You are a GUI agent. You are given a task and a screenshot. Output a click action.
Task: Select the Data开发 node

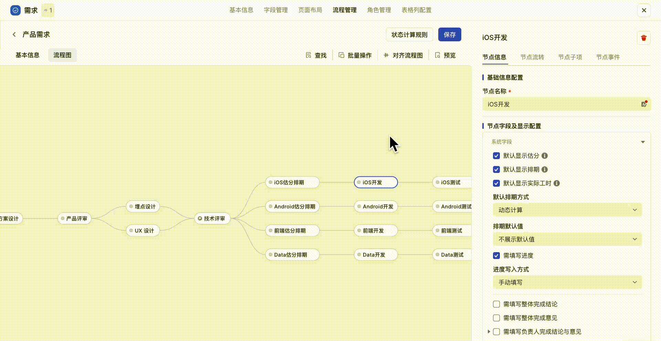click(376, 255)
